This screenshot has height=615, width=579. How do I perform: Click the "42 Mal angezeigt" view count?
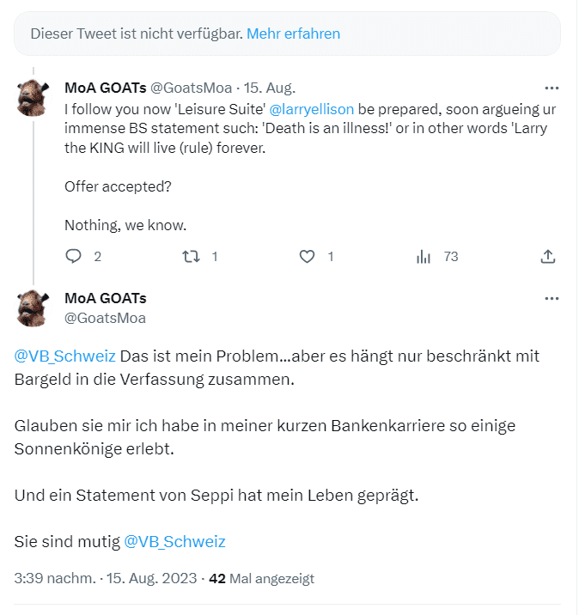click(x=261, y=579)
